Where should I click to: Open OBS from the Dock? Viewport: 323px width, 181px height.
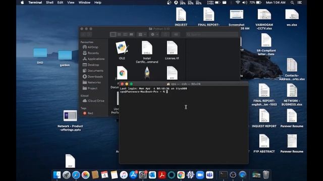click(233, 175)
